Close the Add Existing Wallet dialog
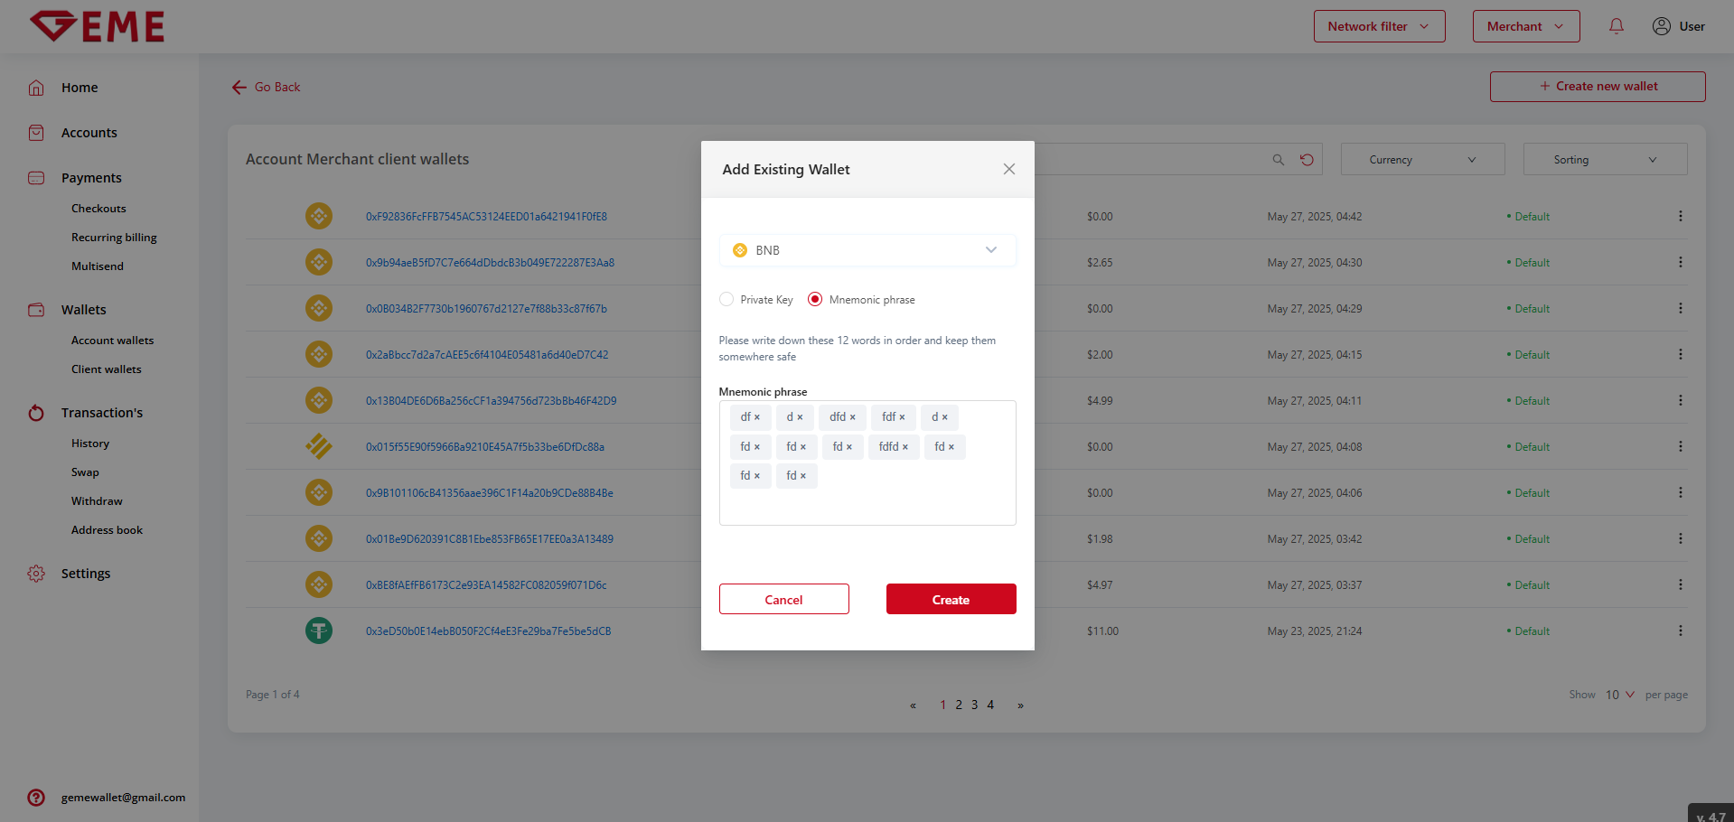 coord(1008,169)
